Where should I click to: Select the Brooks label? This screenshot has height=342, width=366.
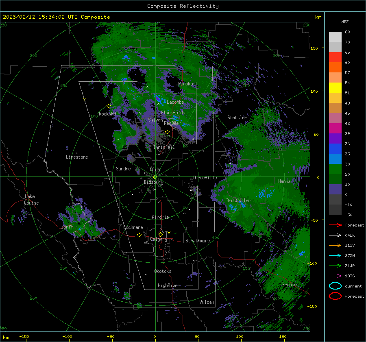(289, 285)
